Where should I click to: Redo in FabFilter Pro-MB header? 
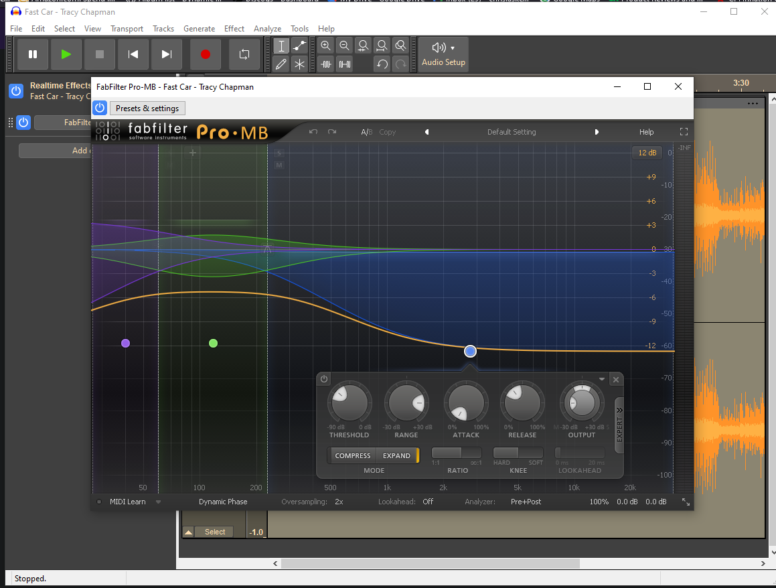pyautogui.click(x=332, y=132)
